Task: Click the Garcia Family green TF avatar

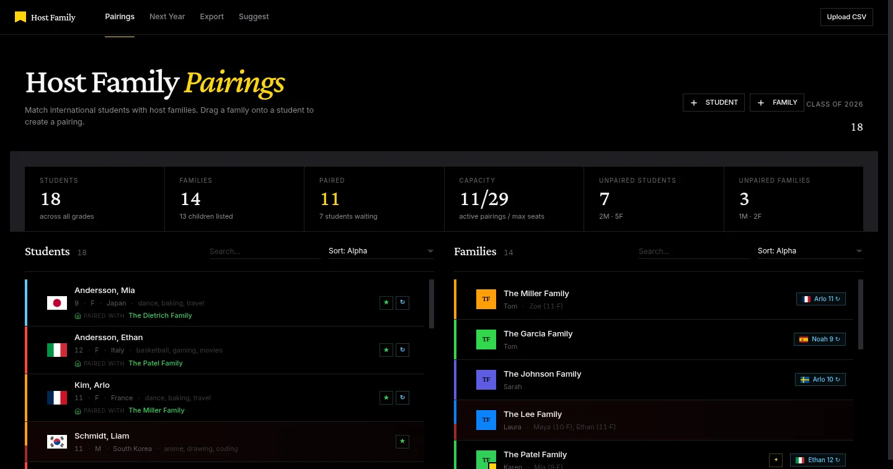Action: pyautogui.click(x=486, y=340)
